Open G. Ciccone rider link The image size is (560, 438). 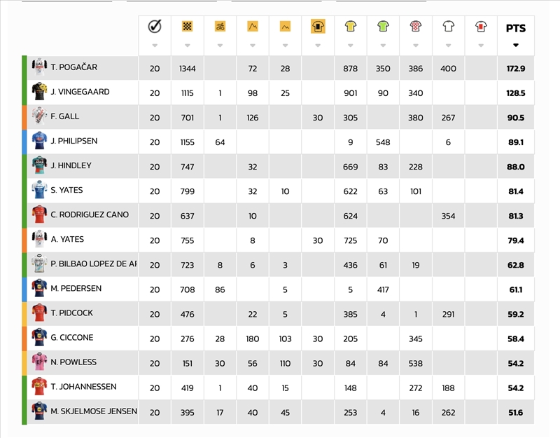tap(71, 338)
